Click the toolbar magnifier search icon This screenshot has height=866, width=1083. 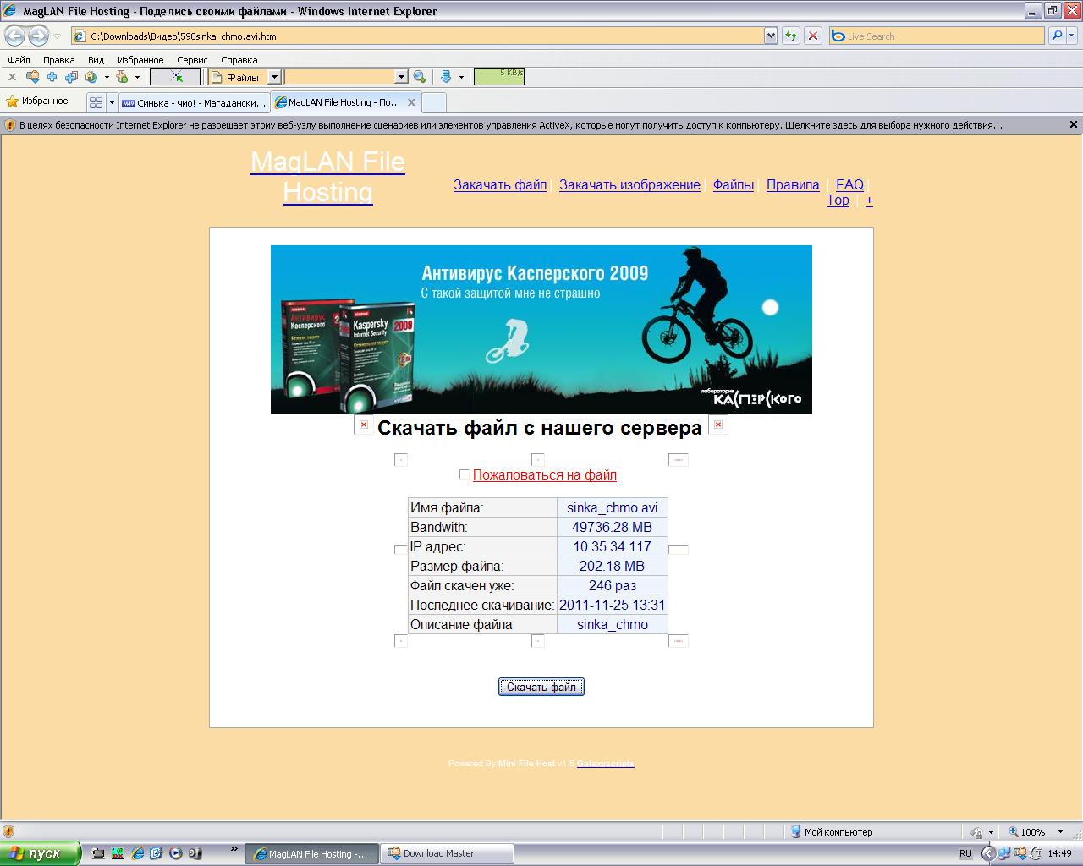pyautogui.click(x=419, y=77)
